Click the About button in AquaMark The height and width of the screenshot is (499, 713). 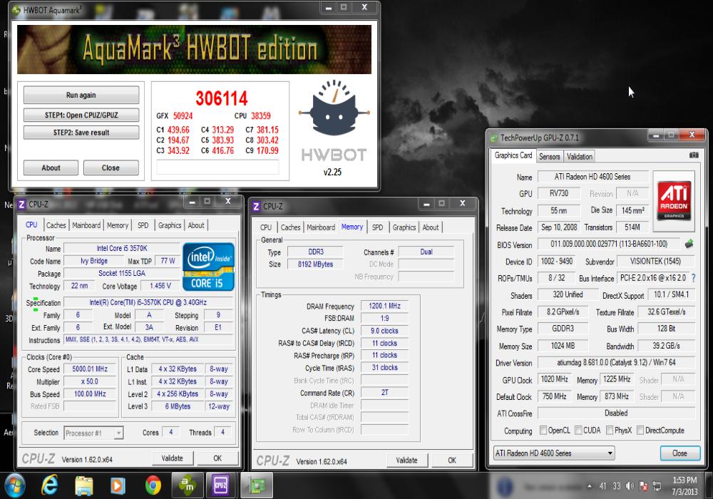tap(51, 168)
